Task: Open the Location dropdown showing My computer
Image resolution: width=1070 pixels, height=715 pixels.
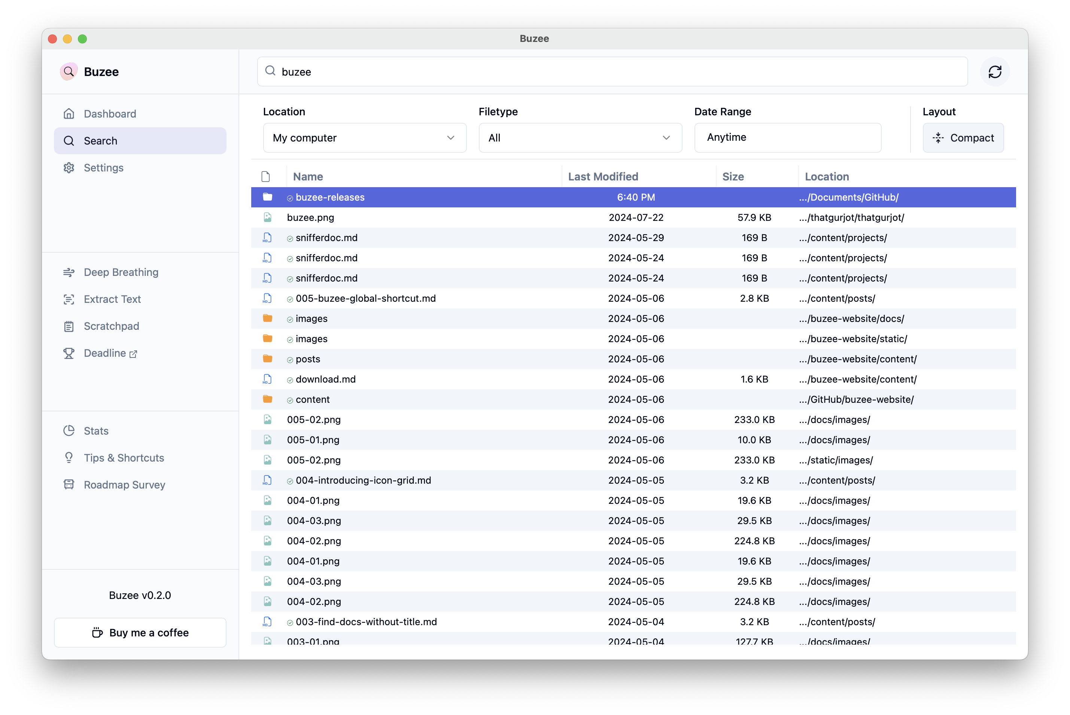Action: click(x=364, y=138)
